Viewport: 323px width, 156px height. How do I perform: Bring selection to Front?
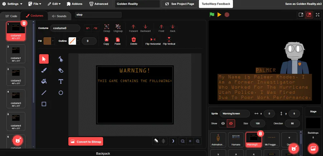pyautogui.click(x=161, y=28)
